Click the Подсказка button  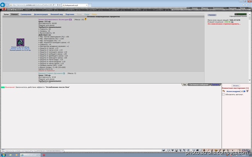tap(212, 15)
